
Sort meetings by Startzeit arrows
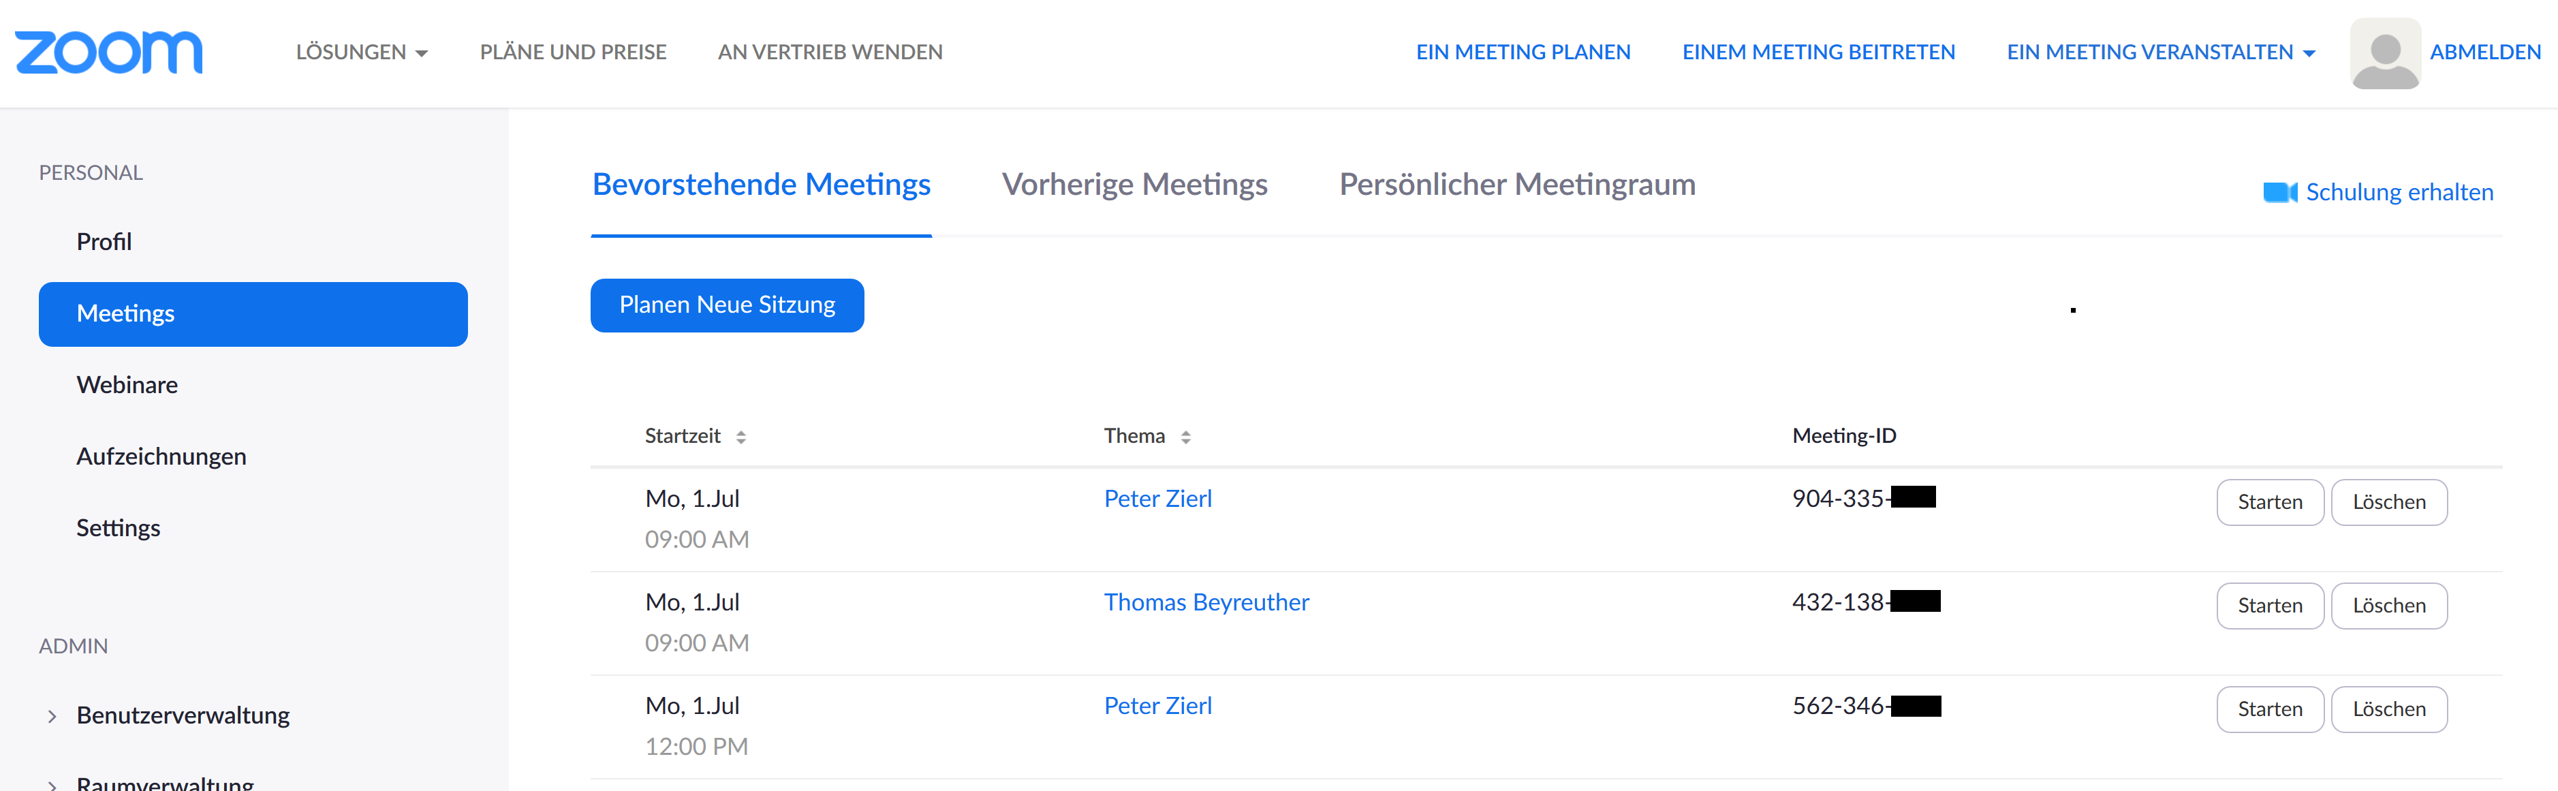[740, 437]
